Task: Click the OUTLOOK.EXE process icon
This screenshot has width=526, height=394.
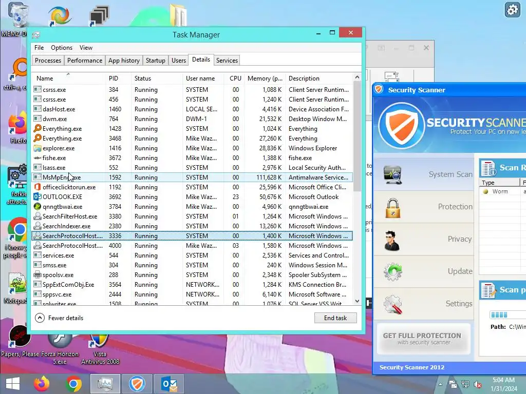Action: click(x=37, y=196)
